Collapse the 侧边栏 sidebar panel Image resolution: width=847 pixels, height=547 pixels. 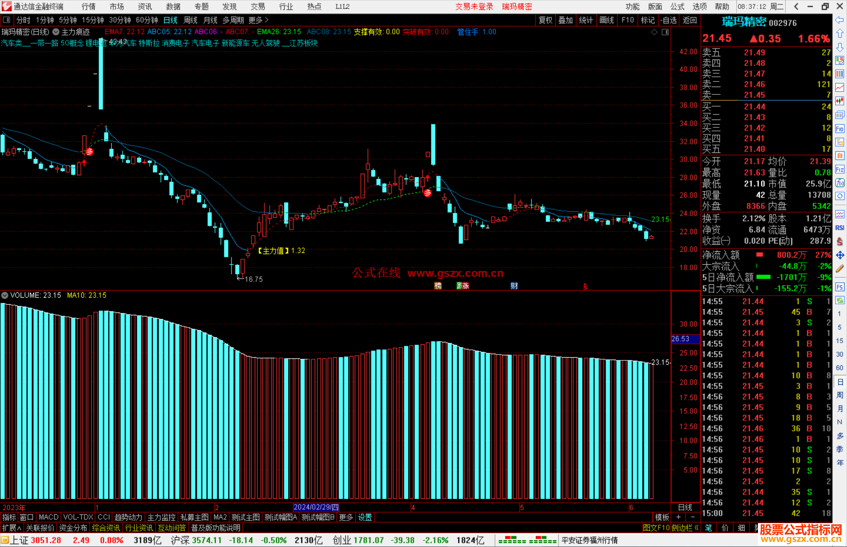685,528
